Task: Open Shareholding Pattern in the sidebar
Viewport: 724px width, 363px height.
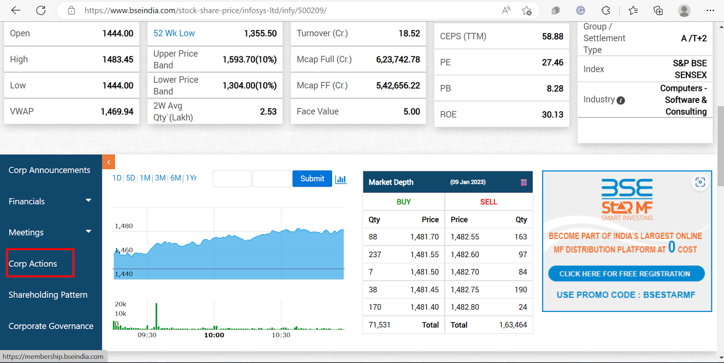Action: click(x=48, y=295)
